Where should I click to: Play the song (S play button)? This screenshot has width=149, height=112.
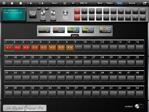tap(41, 3)
